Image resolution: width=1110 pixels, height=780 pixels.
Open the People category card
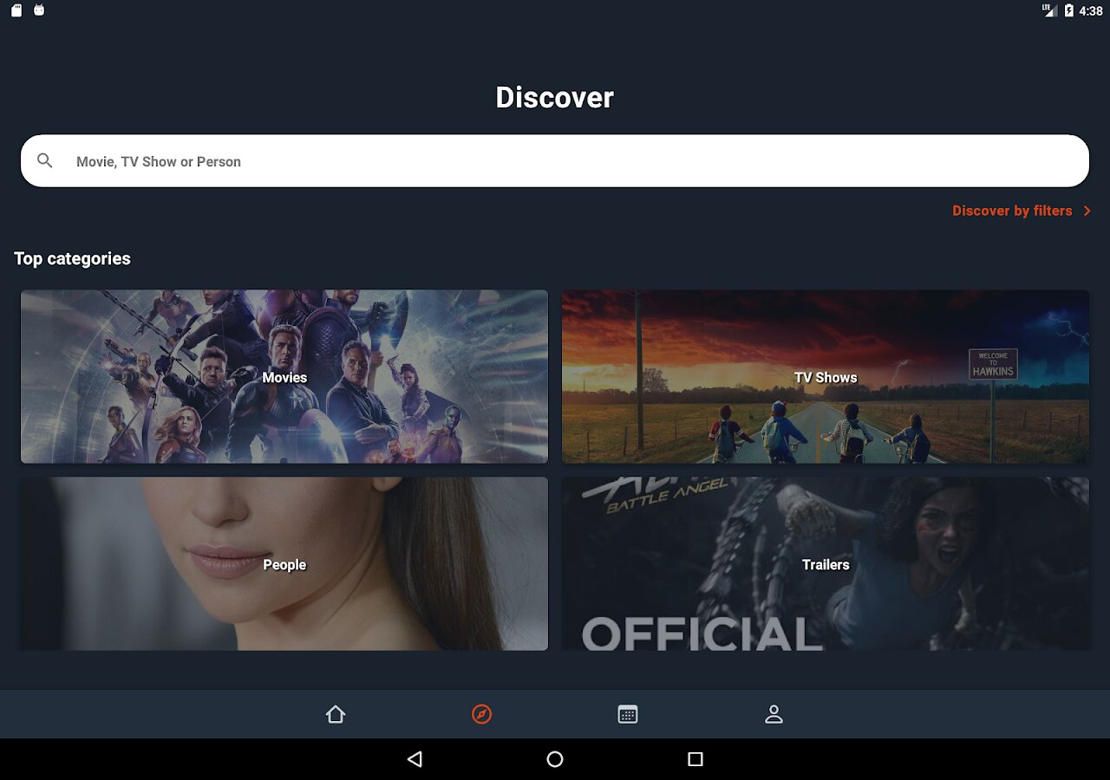pyautogui.click(x=284, y=563)
